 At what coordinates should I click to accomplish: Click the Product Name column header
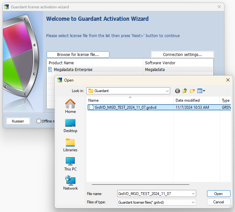coord(95,63)
